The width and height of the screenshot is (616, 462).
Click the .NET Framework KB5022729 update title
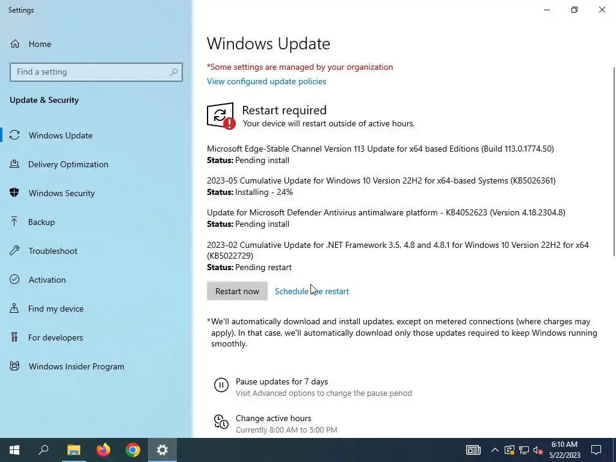(x=398, y=250)
